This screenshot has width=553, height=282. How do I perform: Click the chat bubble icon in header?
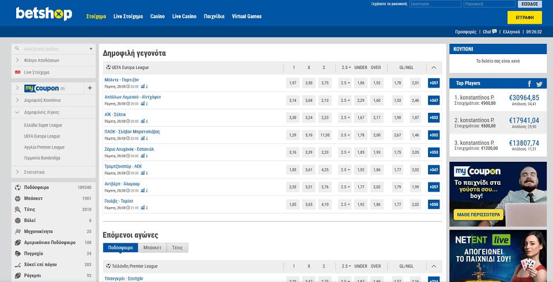click(x=494, y=32)
